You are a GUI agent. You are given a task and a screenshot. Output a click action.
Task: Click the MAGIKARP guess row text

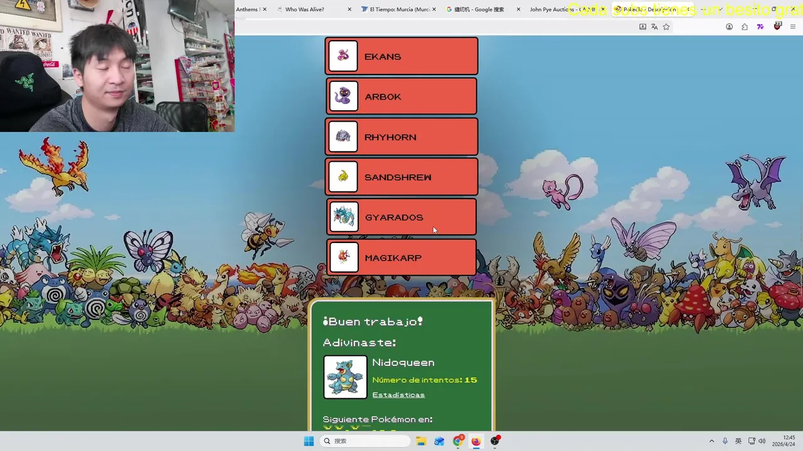(393, 257)
